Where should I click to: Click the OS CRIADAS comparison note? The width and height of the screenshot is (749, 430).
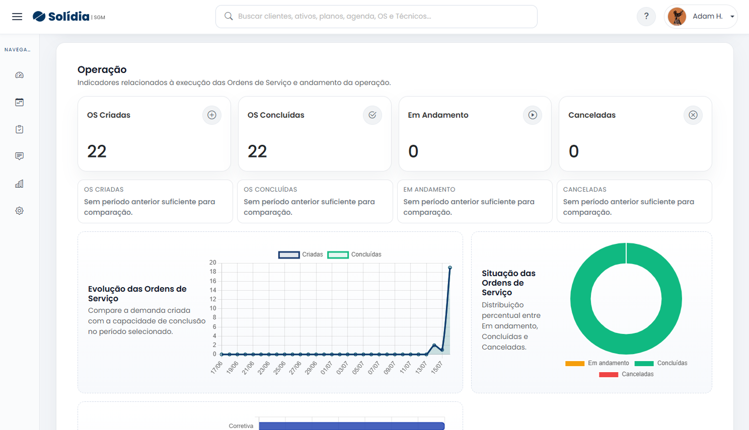point(155,201)
